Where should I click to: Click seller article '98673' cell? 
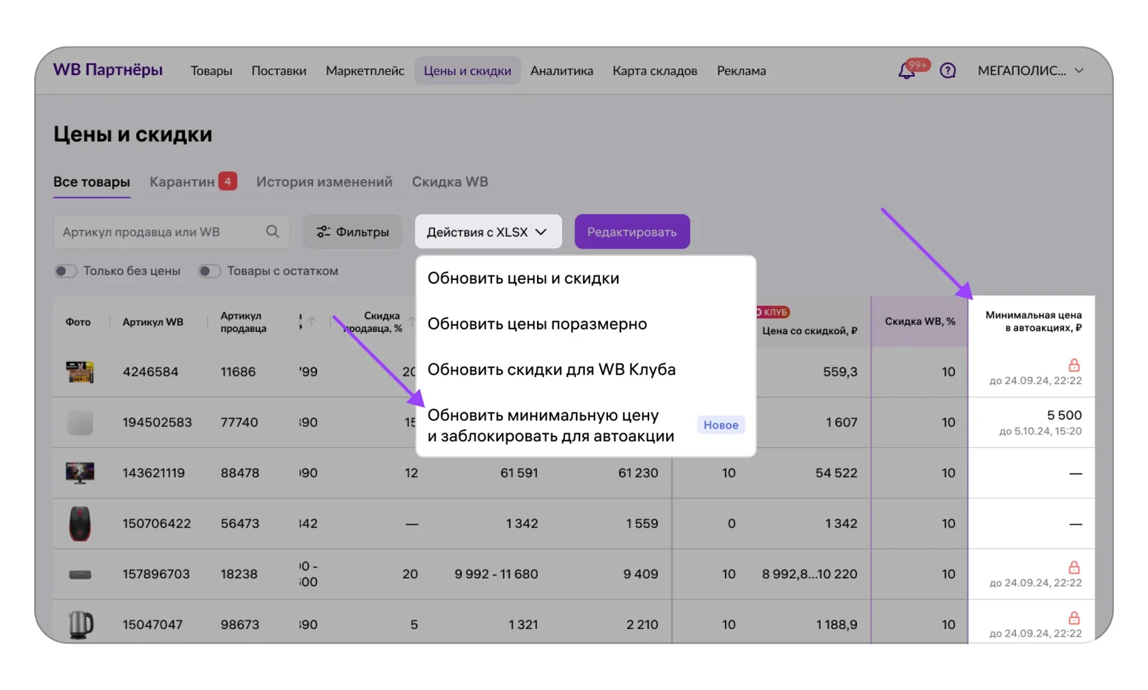(240, 624)
